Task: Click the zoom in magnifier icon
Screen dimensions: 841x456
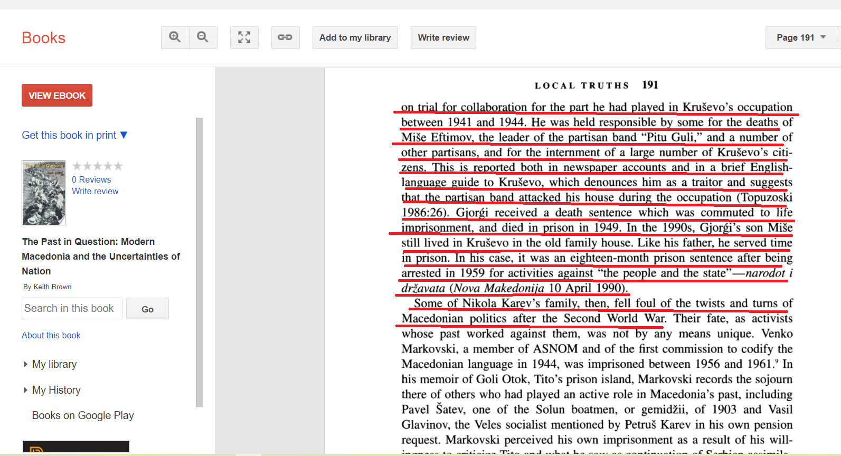Action: click(175, 37)
